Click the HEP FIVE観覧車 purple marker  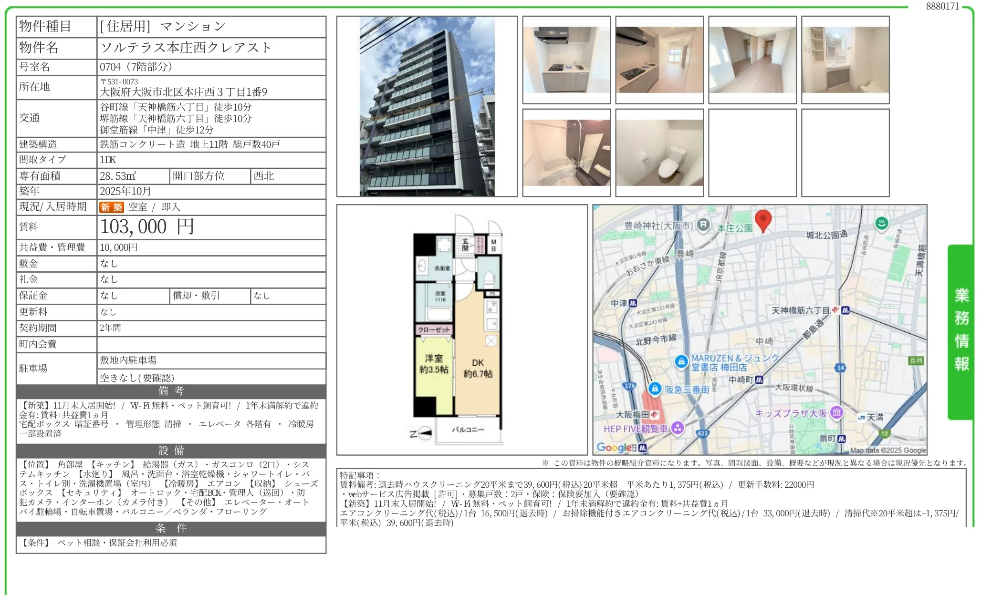[678, 428]
